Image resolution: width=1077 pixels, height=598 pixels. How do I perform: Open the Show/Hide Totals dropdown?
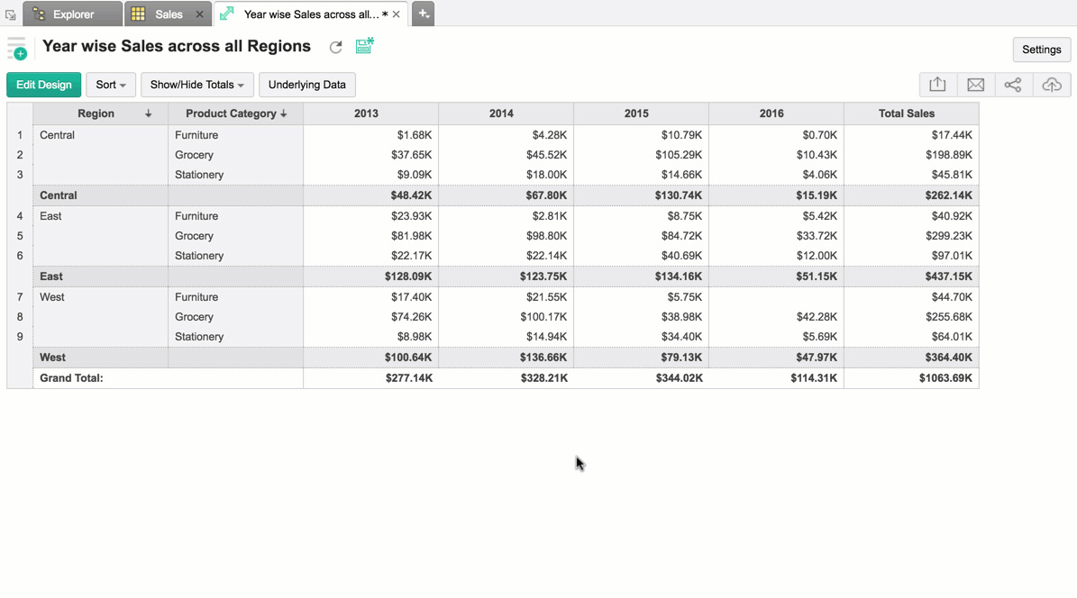(196, 85)
